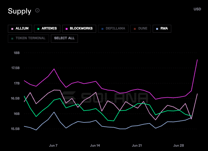
Task: Enable the TOKEN TERMINAL data series
Action: [28, 39]
